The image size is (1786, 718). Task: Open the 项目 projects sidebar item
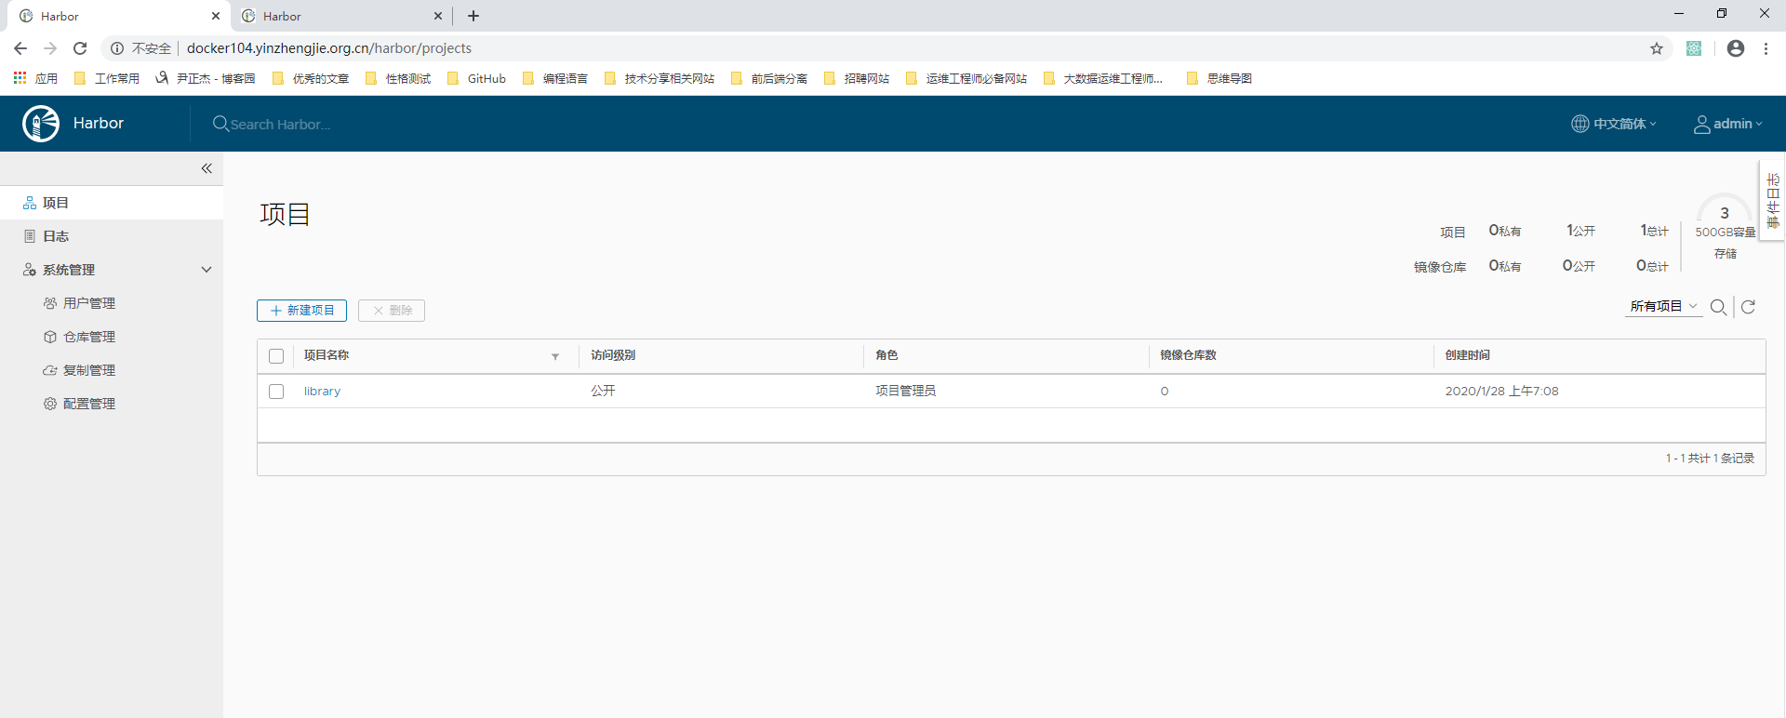click(x=112, y=203)
